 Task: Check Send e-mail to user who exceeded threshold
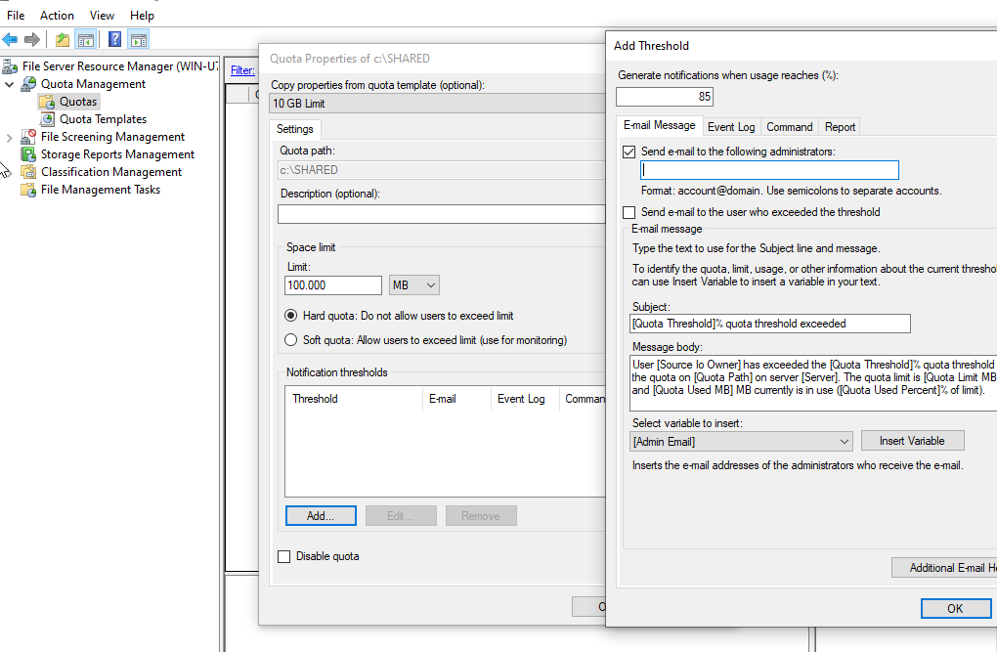[629, 212]
